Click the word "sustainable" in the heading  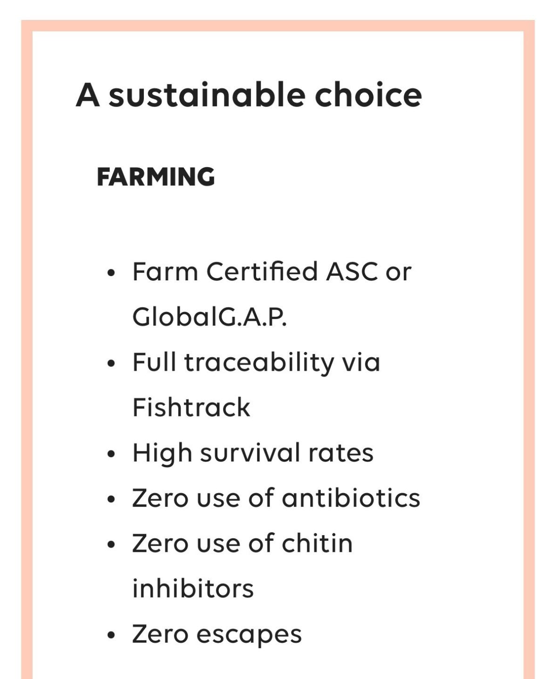click(x=207, y=95)
